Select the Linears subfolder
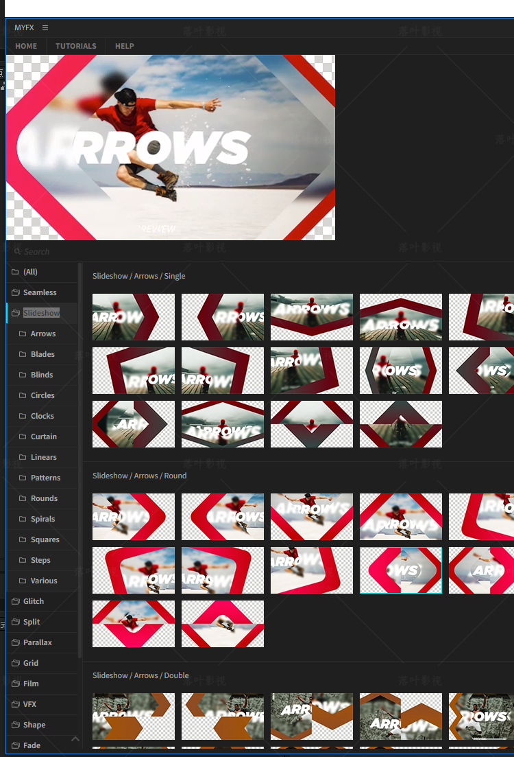Viewport: 514px width, 757px height. pos(42,457)
